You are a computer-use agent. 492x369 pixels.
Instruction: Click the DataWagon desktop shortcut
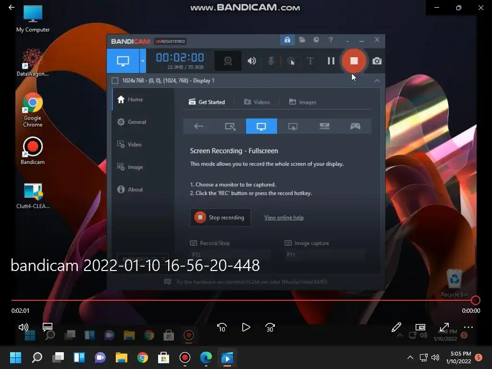click(33, 62)
